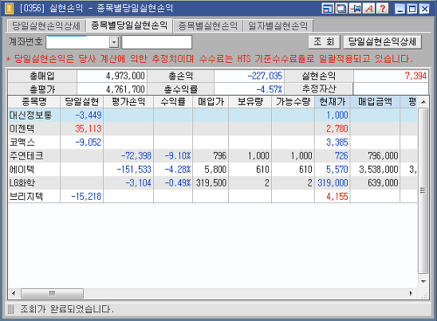Select the 코맥스 stock row
Screen dimensions: 437x321
click(x=213, y=143)
